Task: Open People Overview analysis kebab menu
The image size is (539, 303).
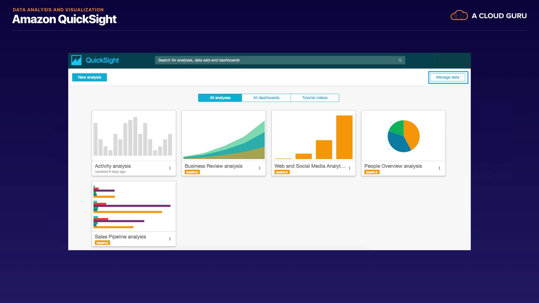Action: point(439,168)
